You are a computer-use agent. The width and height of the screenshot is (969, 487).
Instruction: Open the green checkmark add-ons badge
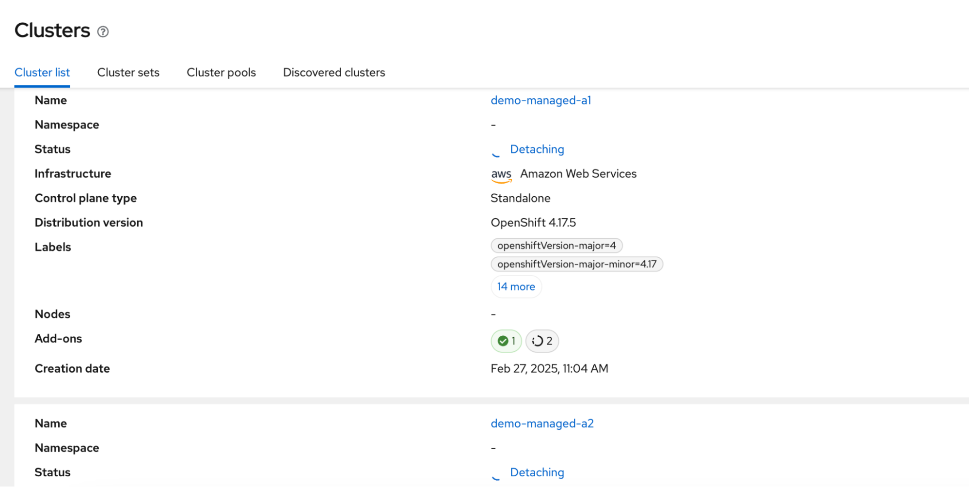point(506,341)
